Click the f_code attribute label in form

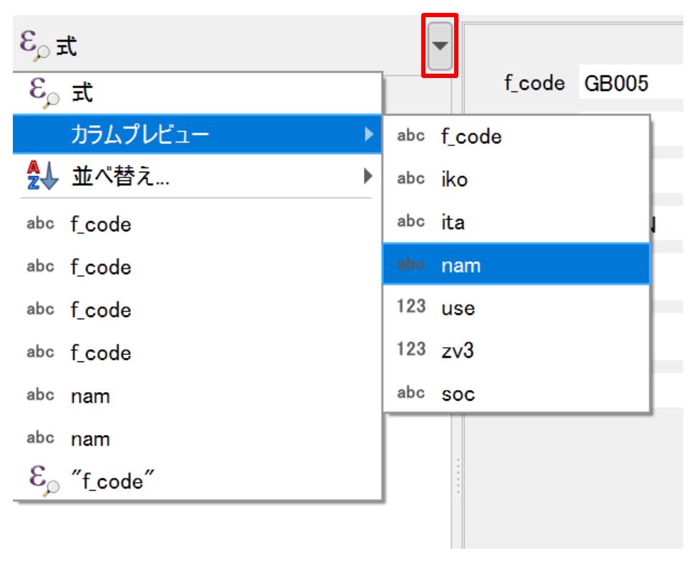pyautogui.click(x=534, y=83)
